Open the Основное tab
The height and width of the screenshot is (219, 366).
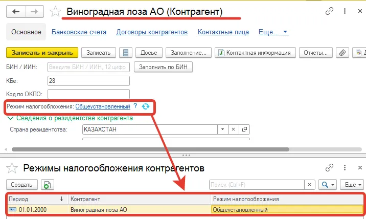(x=26, y=32)
